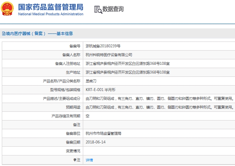Click National Medical Products Administration text

tap(51, 14)
